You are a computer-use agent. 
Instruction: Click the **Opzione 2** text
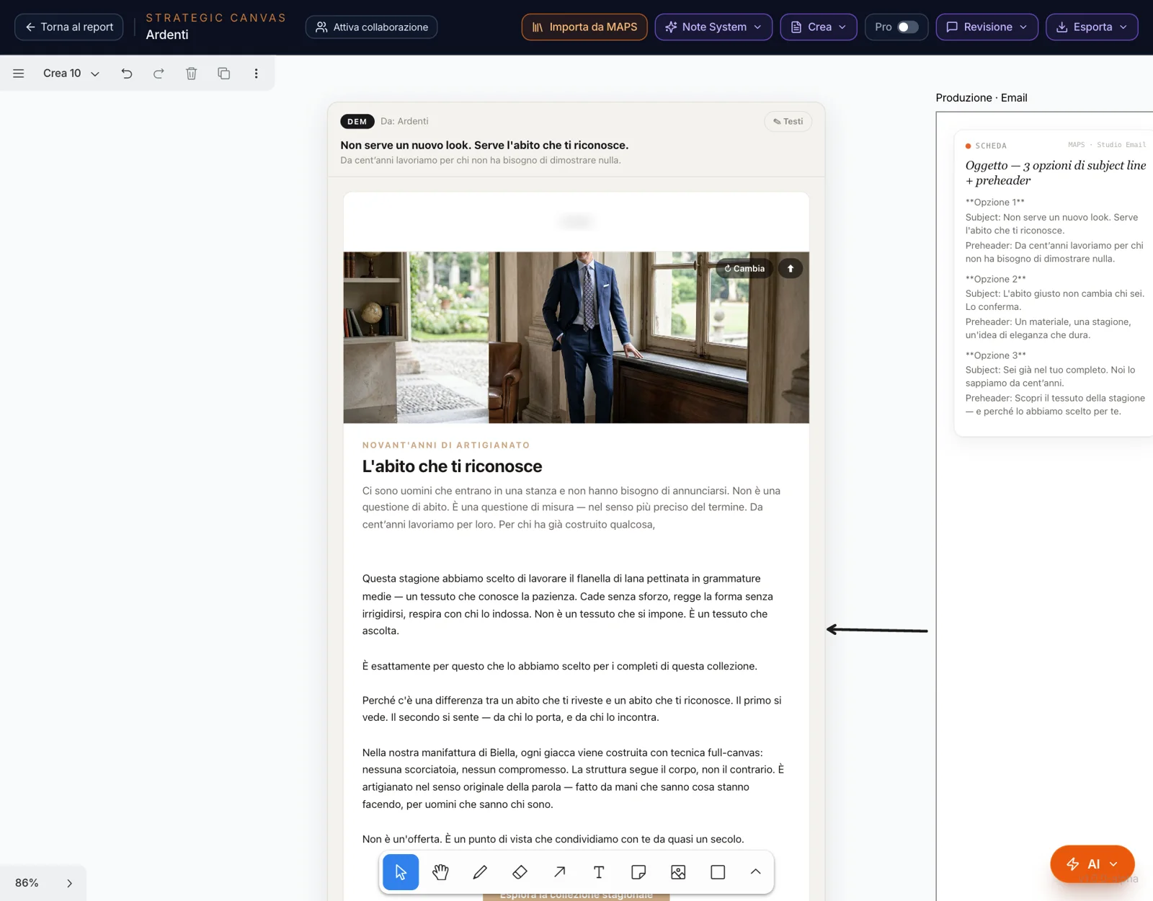click(x=995, y=279)
